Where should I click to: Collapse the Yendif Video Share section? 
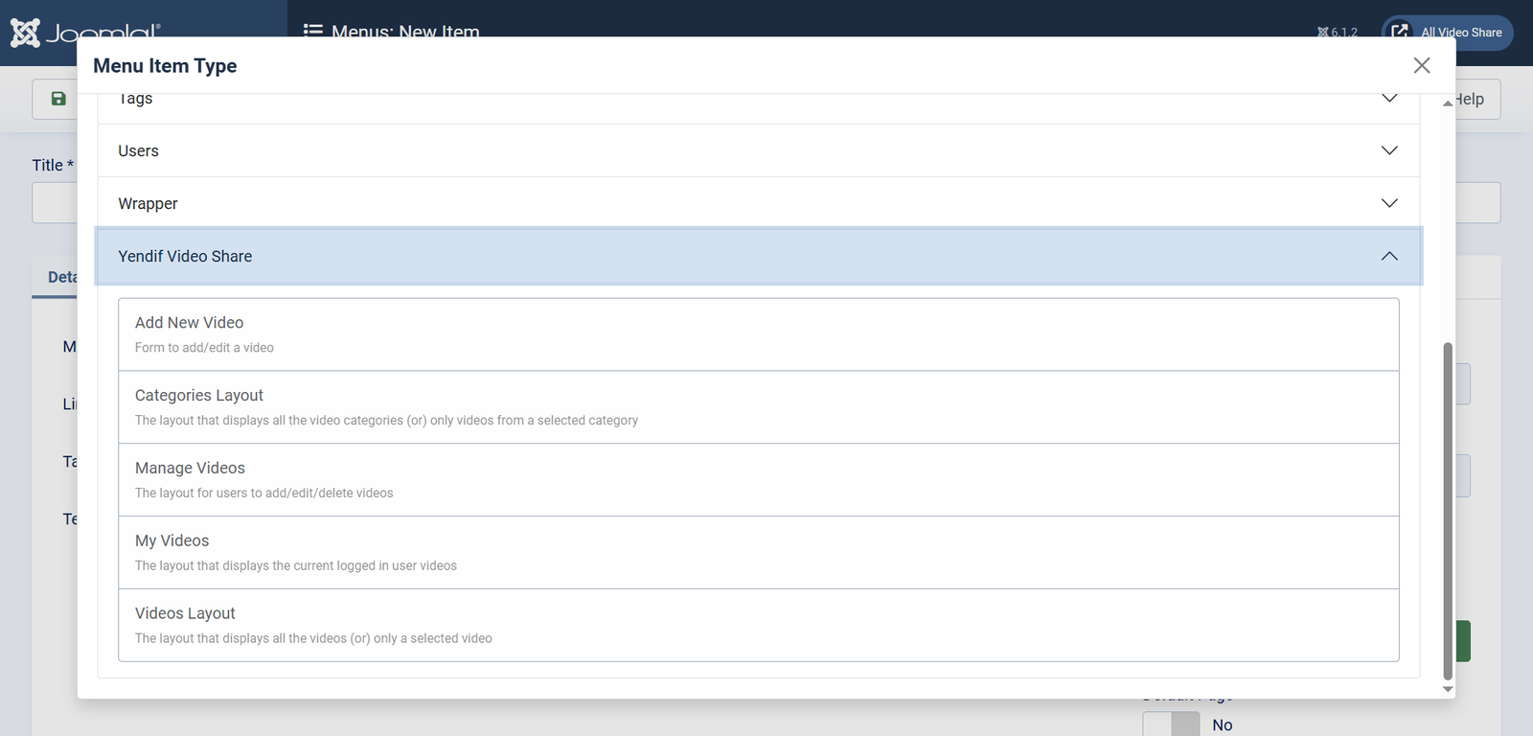point(759,256)
